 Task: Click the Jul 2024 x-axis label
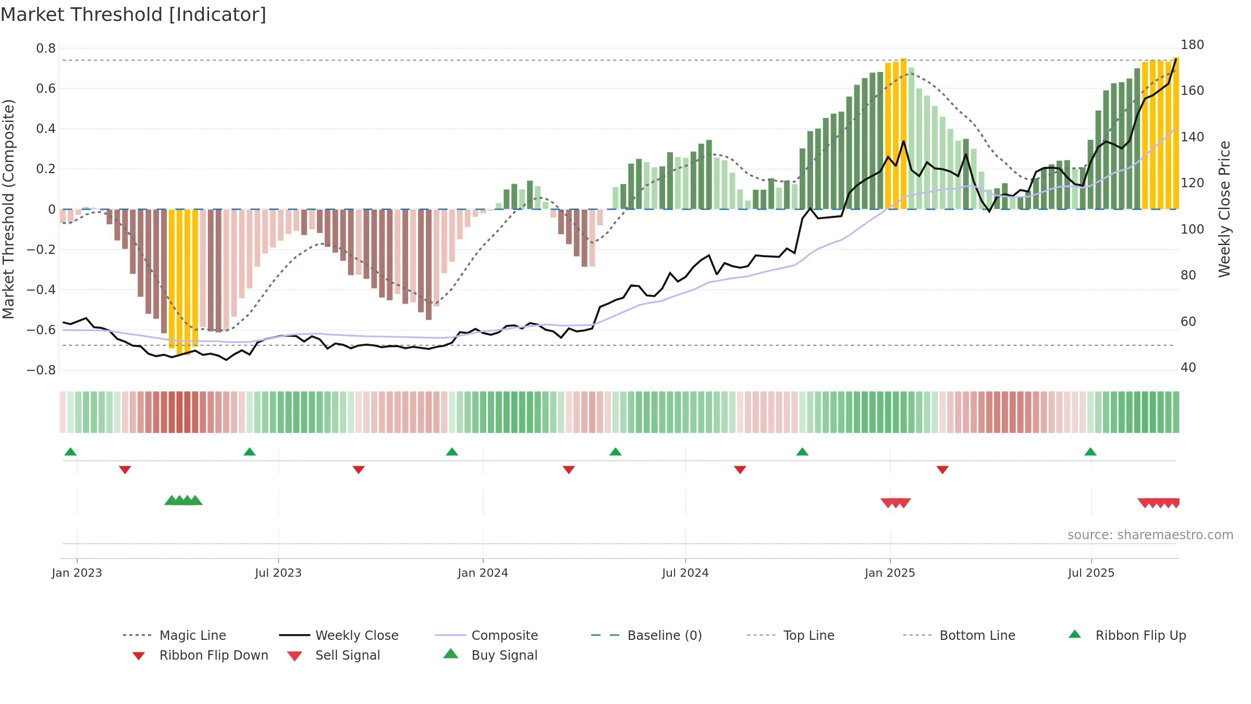[x=685, y=573]
